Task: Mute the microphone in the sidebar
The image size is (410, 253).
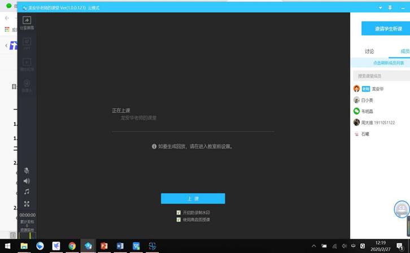Action: (x=27, y=171)
